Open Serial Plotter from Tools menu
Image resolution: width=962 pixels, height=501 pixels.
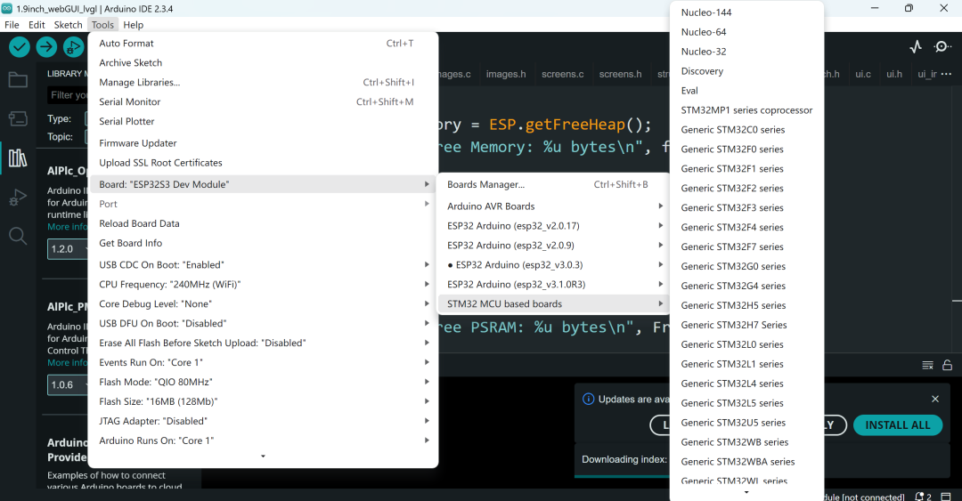[263, 121]
